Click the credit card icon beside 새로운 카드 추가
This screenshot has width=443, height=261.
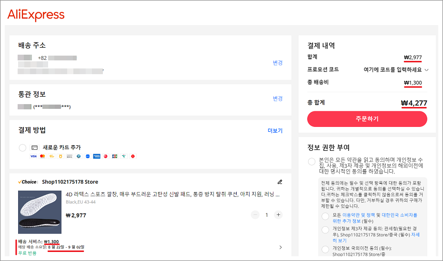[x=34, y=147]
